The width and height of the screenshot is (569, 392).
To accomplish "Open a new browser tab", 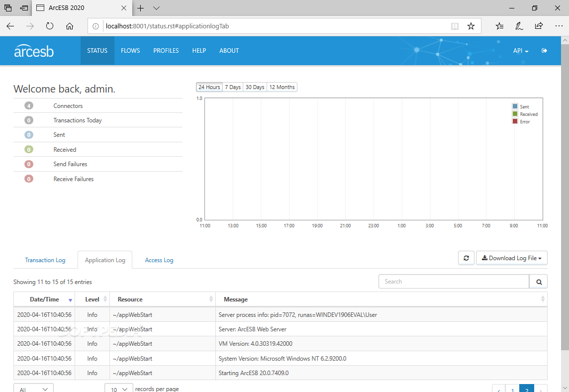I will coord(140,8).
